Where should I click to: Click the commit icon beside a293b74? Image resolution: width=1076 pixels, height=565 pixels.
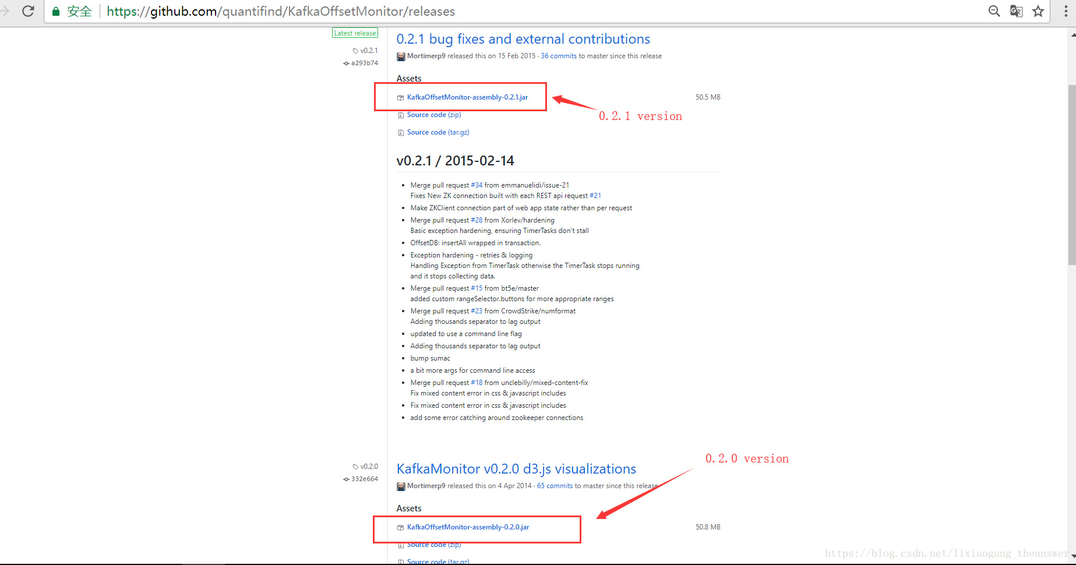[x=346, y=63]
